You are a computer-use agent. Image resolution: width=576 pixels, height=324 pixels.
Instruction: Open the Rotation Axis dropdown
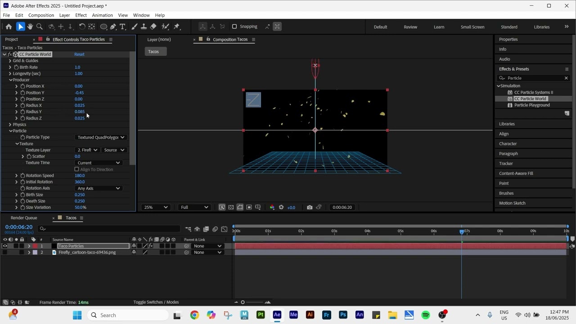click(99, 189)
